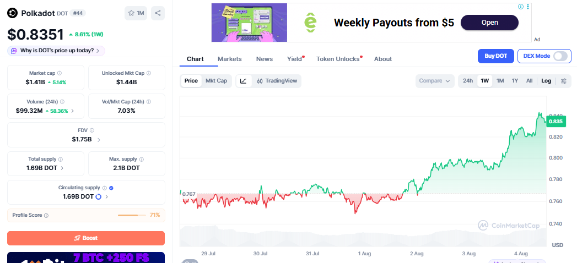Open the Markets tab
Viewport: 577px width, 263px height.
[230, 59]
